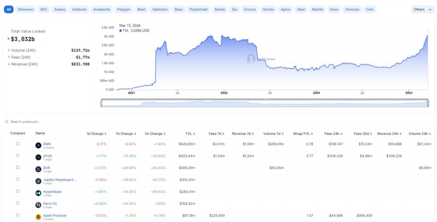Show the Near chain protocols
Screen dimensions: 437x222
click(301, 9)
